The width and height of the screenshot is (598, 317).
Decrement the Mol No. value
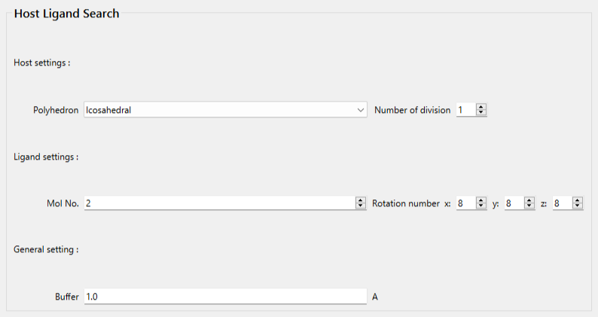(x=361, y=206)
